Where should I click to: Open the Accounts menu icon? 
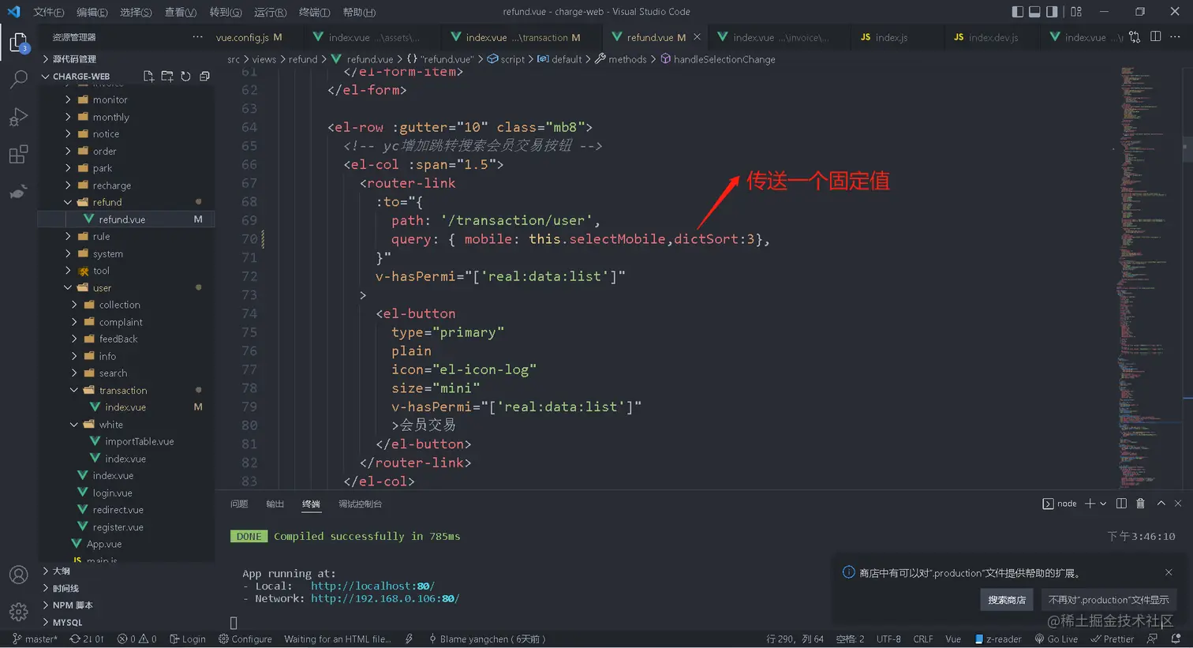(x=18, y=575)
